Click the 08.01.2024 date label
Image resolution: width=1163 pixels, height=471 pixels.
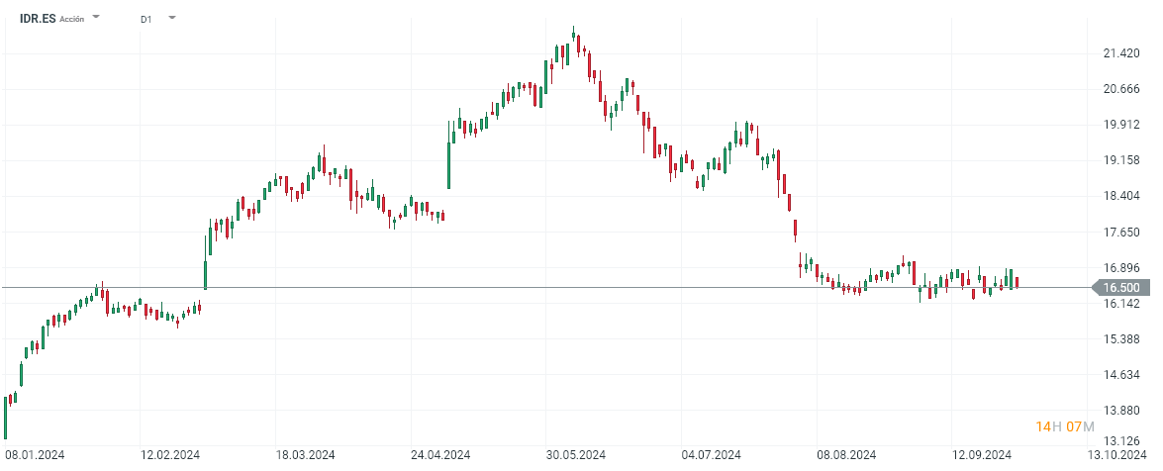37,455
